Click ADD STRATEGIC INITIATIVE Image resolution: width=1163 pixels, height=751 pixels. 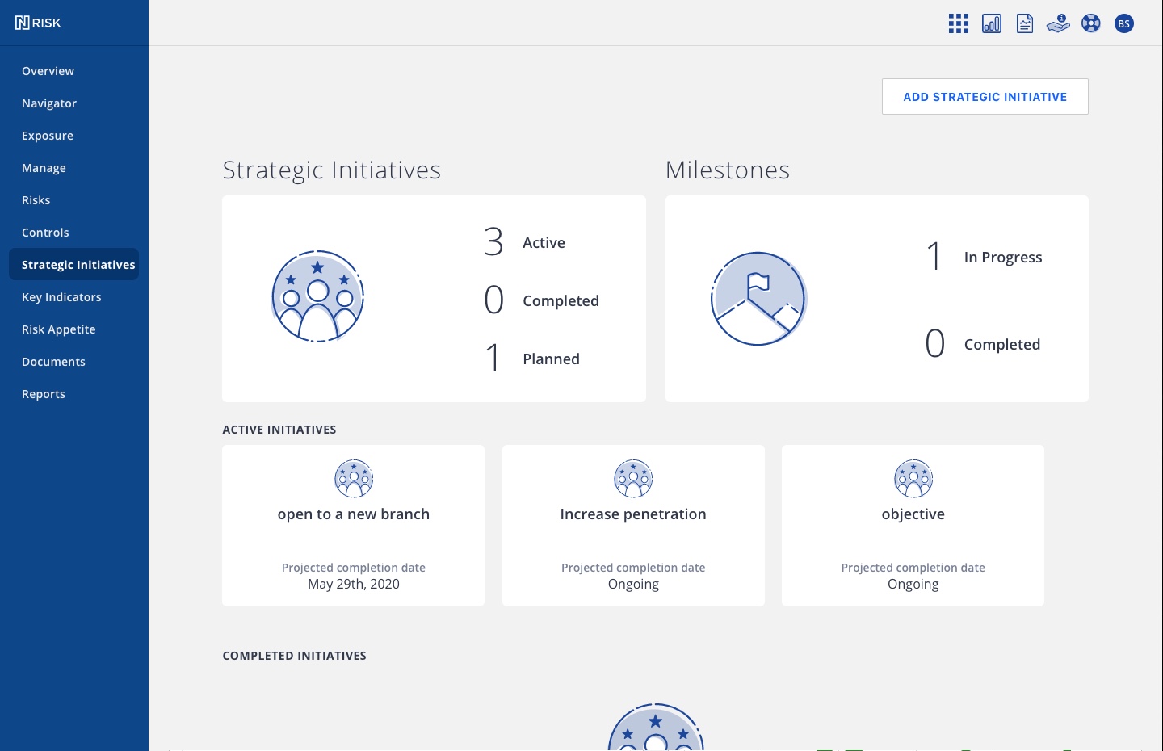(985, 96)
